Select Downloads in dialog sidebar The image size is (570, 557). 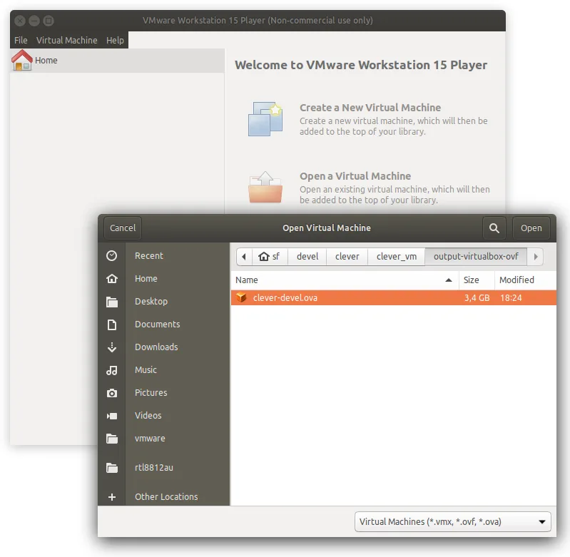[156, 347]
